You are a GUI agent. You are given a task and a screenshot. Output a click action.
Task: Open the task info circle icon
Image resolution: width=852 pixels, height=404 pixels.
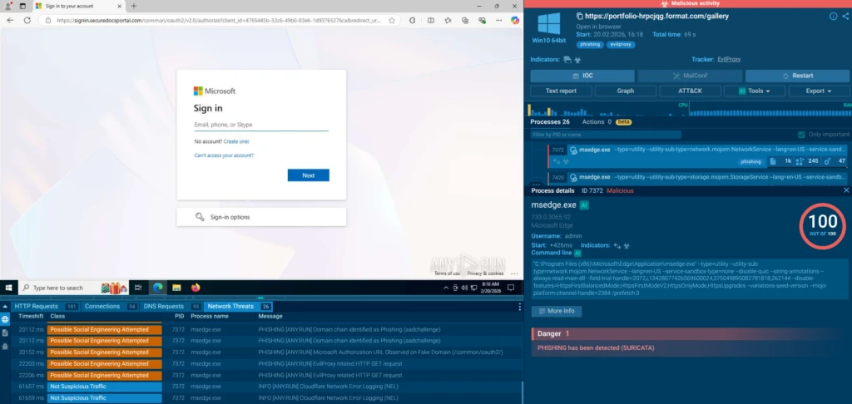834,16
